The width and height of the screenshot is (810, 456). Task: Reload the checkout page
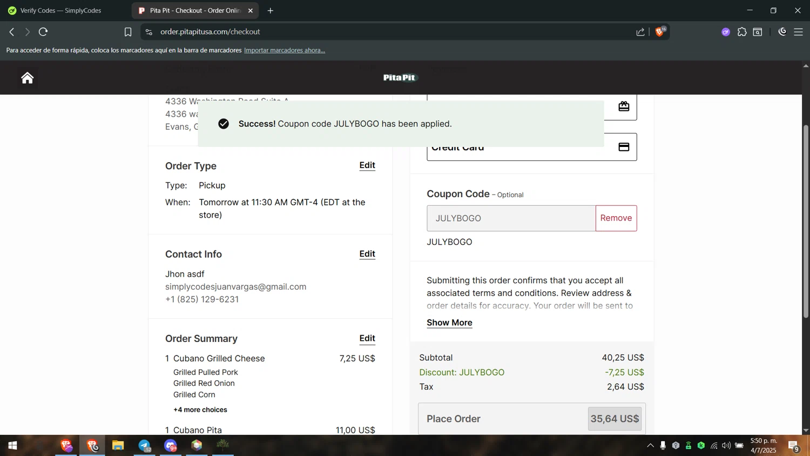click(x=43, y=32)
